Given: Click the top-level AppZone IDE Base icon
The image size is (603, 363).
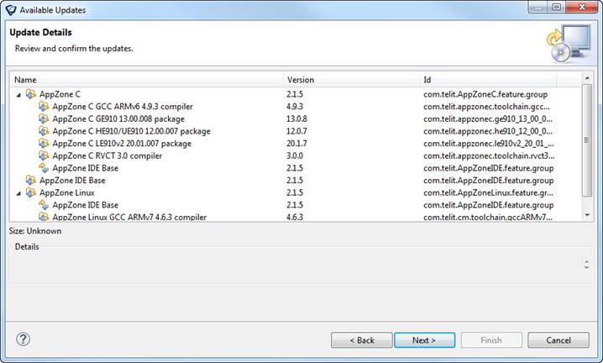Looking at the screenshot, I should [31, 180].
